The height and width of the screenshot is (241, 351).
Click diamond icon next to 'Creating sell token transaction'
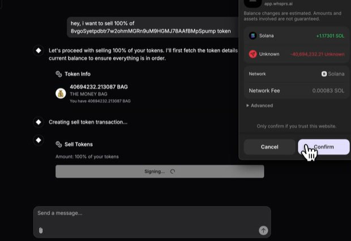tap(38, 122)
